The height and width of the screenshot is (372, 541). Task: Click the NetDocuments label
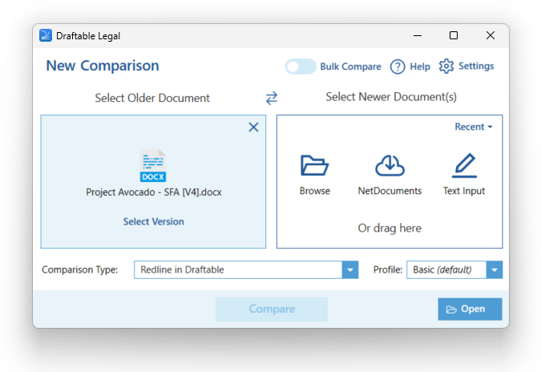pos(390,191)
